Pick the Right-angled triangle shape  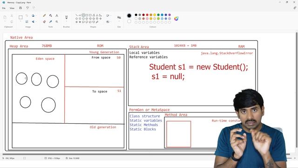pyautogui.click(x=101, y=15)
